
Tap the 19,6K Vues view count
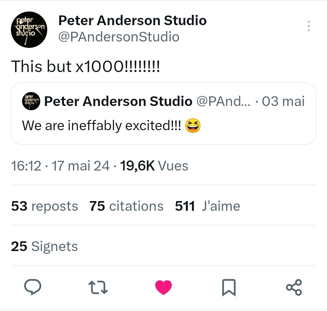pos(154,166)
